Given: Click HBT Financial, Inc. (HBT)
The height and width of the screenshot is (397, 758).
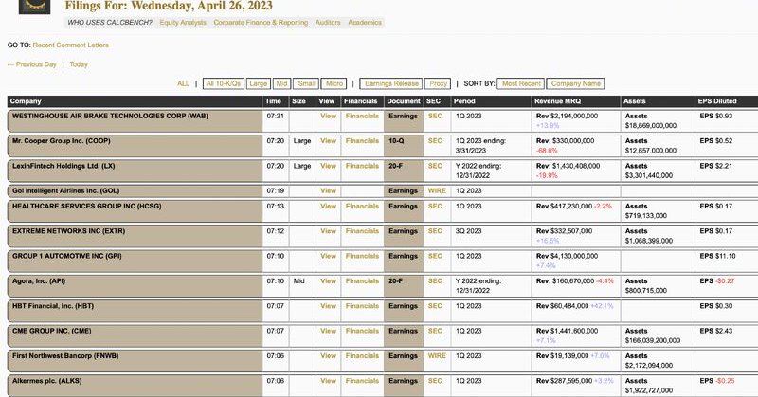Looking at the screenshot, I should coord(53,306).
